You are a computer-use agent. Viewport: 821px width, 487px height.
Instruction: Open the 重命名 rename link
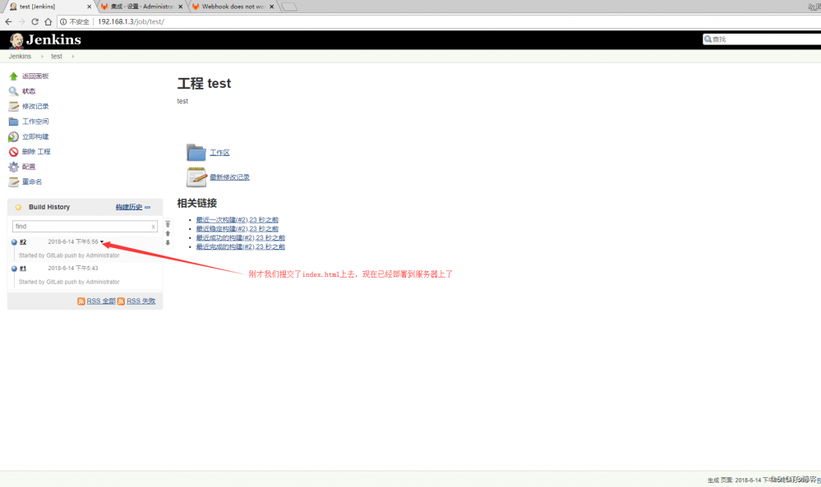point(32,182)
